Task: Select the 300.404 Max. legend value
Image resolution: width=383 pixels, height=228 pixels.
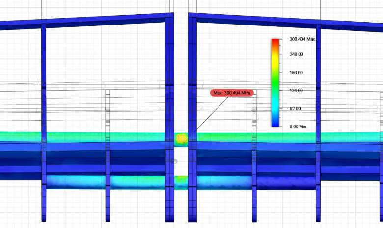Action: [x=302, y=39]
